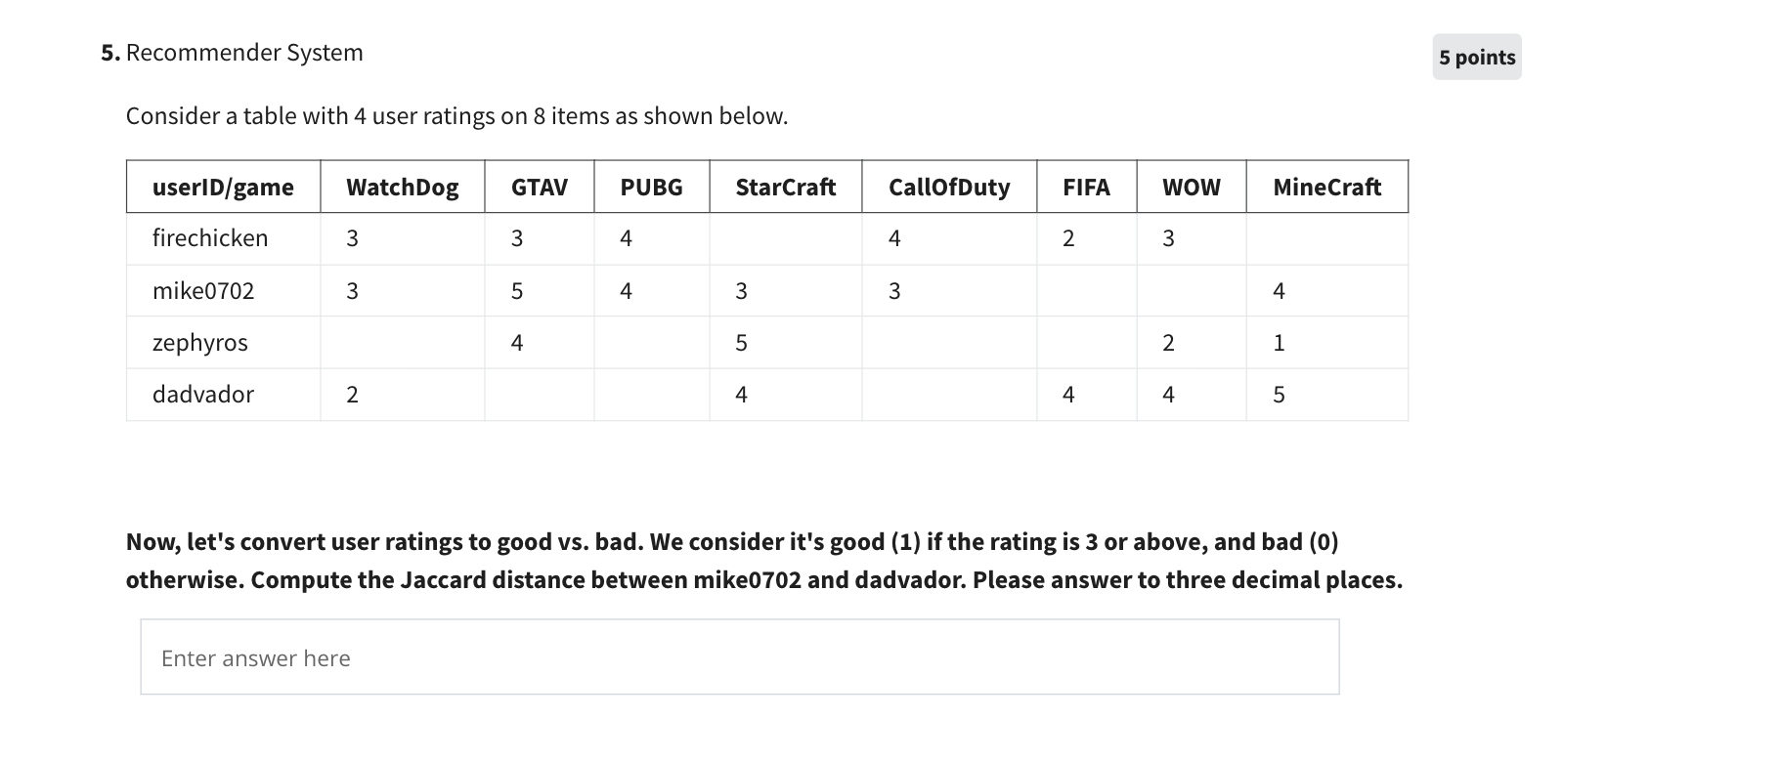Click the GTAV column header
Screen dimensions: 1780x760
[538, 187]
